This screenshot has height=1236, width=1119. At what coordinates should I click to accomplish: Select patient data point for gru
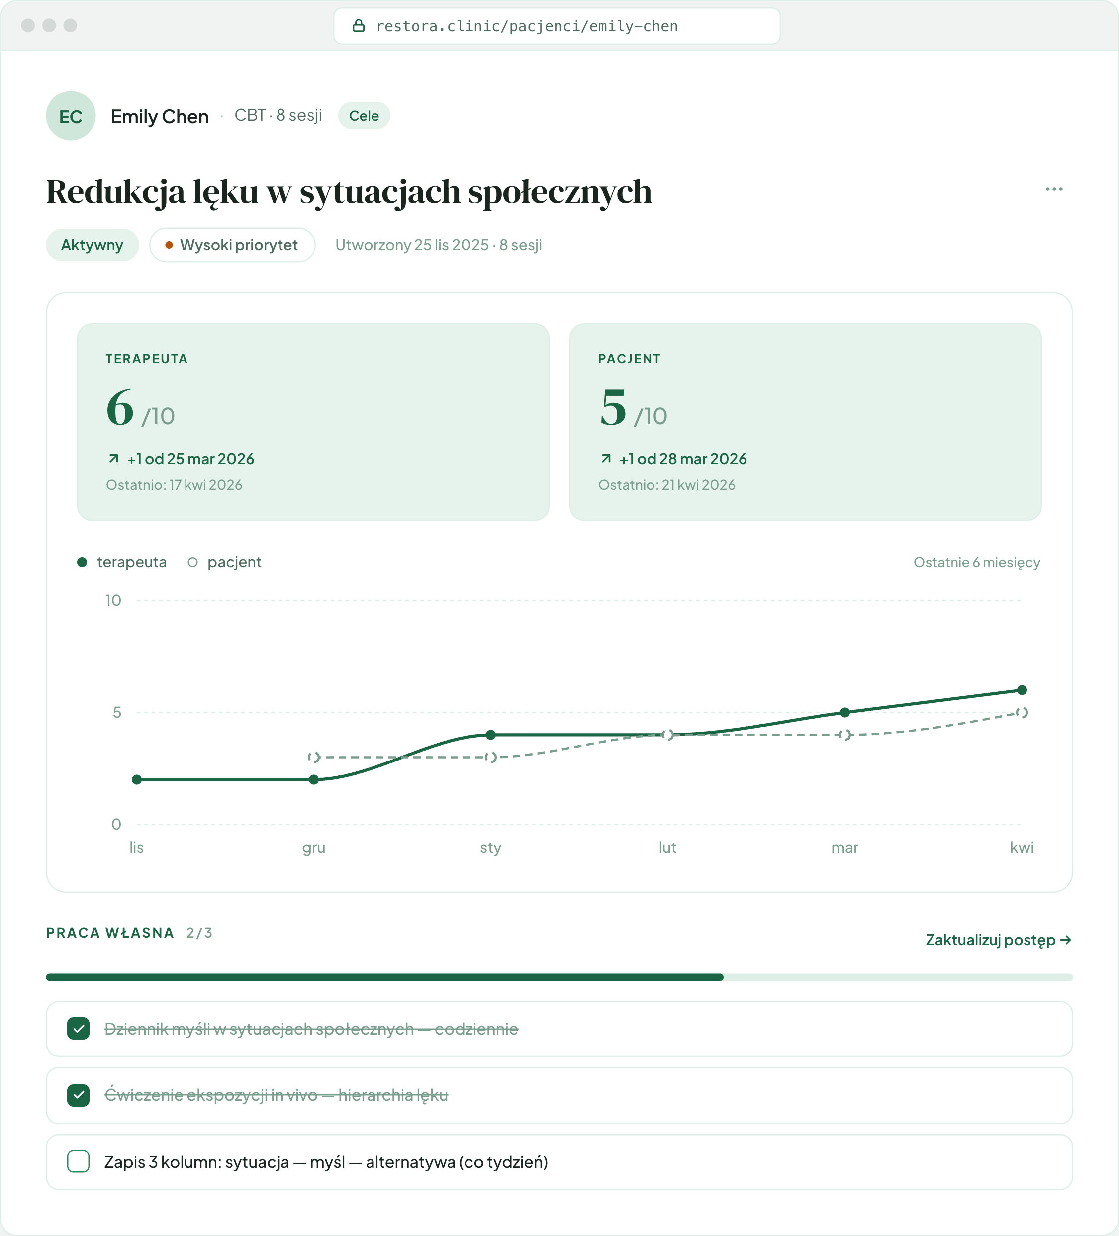314,757
